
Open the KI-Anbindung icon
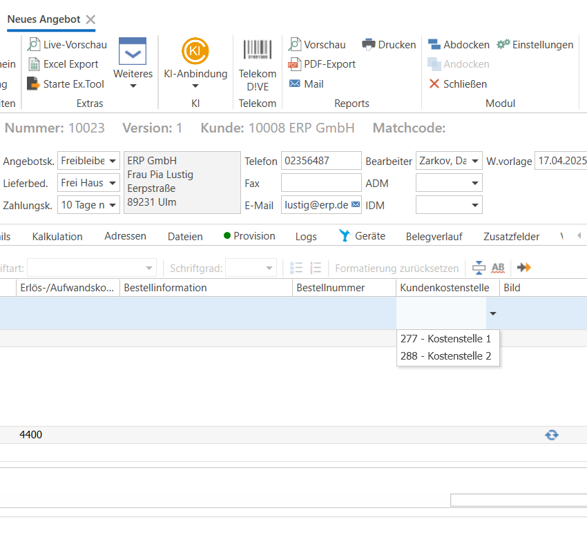click(x=195, y=52)
